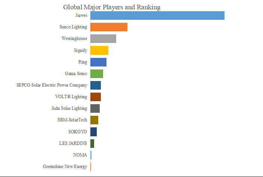Select the SEPCO Solar Electric bar
Viewport: 263px width, 177px height.
(96, 85)
